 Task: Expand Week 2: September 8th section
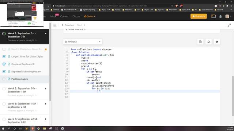[x=46, y=88]
